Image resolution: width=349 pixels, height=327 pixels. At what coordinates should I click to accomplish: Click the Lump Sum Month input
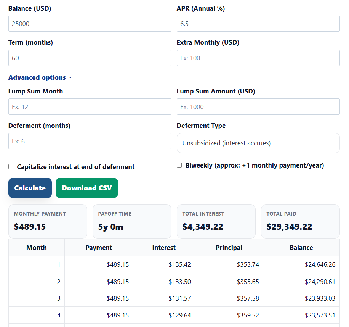click(x=90, y=107)
